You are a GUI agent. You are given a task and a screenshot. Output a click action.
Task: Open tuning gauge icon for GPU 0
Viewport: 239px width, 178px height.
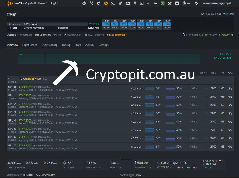click(230, 88)
